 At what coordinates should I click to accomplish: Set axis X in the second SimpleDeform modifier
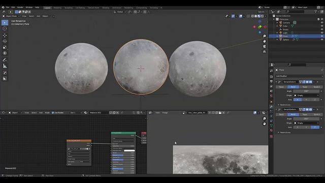pyautogui.click(x=298, y=128)
